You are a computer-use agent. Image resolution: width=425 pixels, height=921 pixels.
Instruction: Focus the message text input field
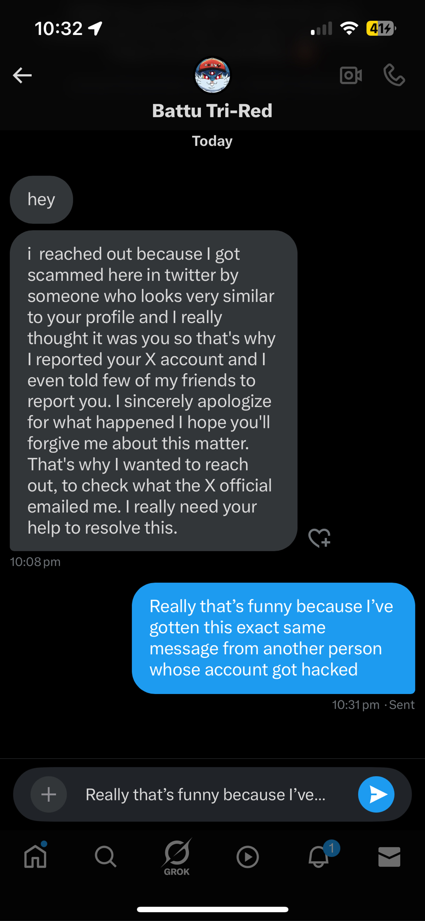[x=212, y=794]
